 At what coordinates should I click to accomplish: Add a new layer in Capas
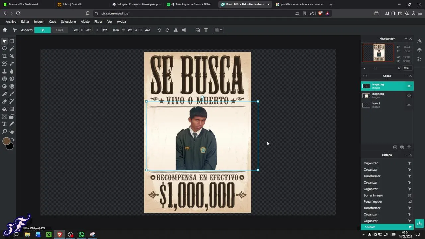pyautogui.click(x=395, y=147)
